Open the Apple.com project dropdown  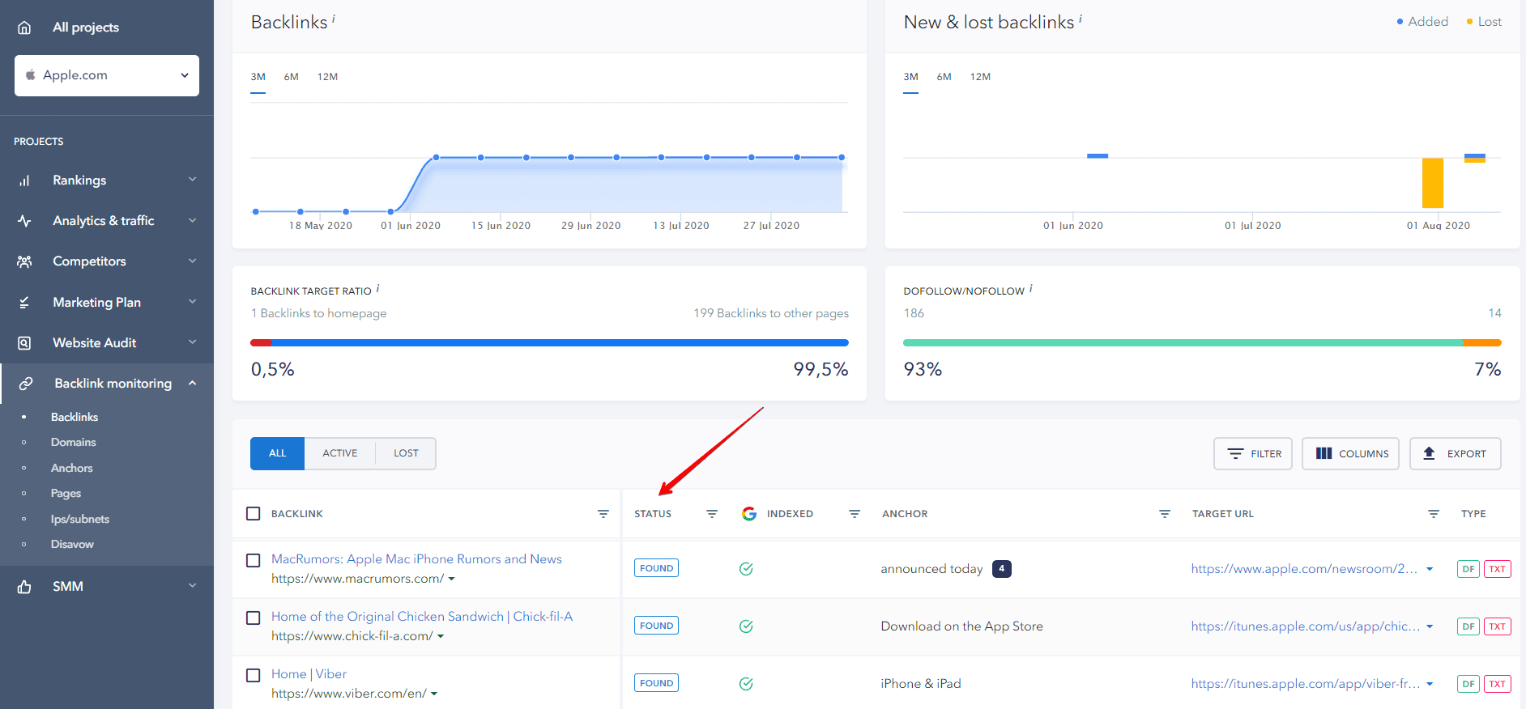pos(107,75)
